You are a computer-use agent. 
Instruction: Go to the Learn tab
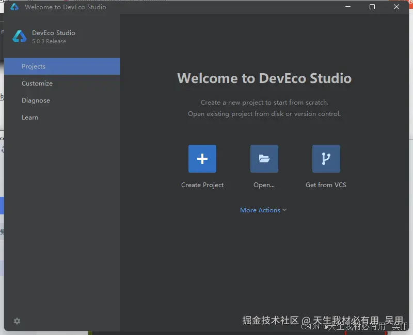click(x=62, y=118)
